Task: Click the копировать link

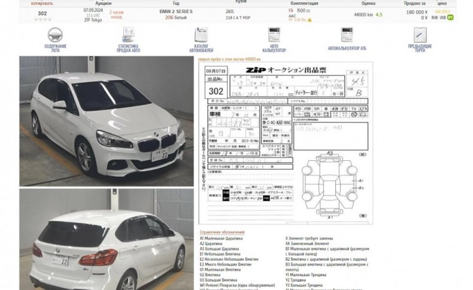Action: click(x=42, y=4)
